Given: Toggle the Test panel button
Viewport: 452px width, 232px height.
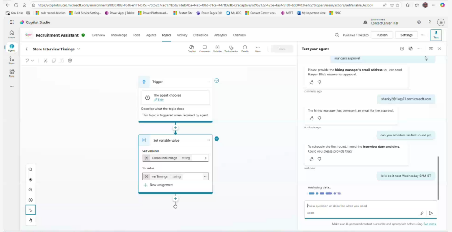Looking at the screenshot, I should [436, 35].
